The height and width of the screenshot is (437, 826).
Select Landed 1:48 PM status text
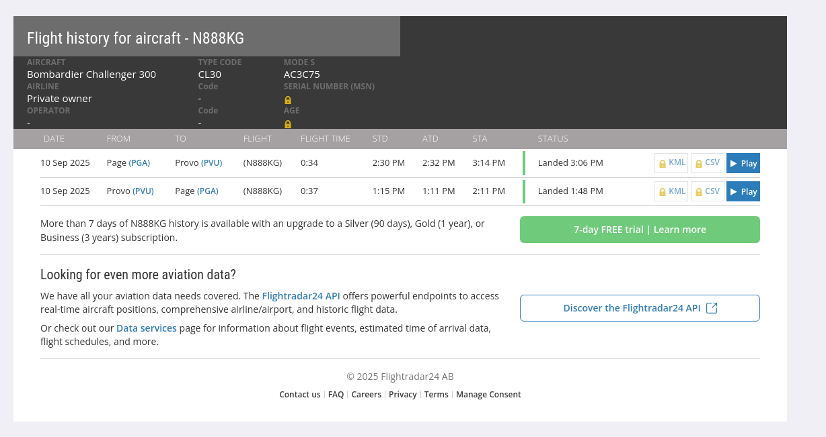click(570, 191)
